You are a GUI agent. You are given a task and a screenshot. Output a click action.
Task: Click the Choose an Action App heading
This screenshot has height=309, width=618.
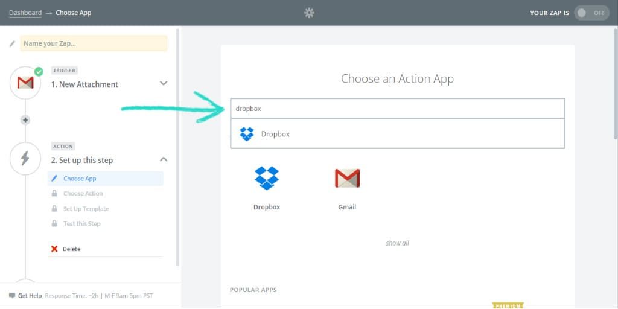[x=397, y=79]
